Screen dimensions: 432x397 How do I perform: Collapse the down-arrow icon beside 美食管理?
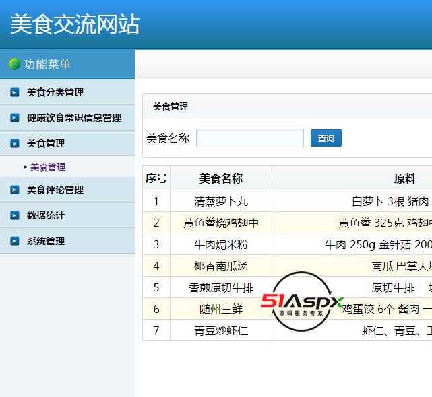pyautogui.click(x=15, y=143)
